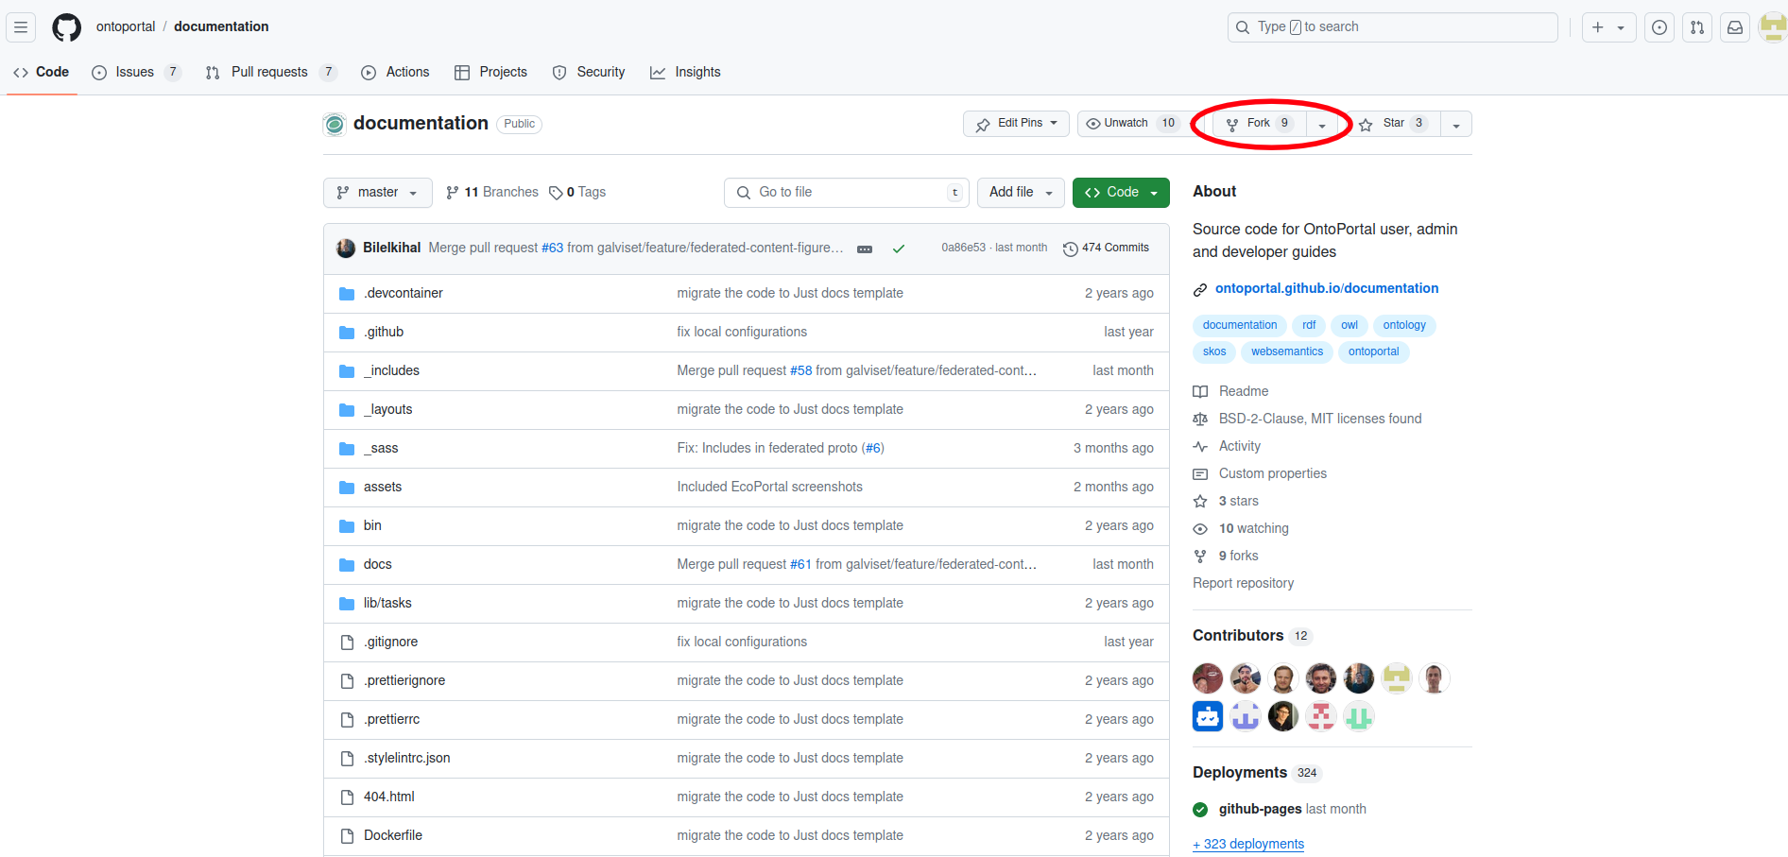Open the global issues icon in header
Screen dimensions: 1788x857
click(1659, 27)
